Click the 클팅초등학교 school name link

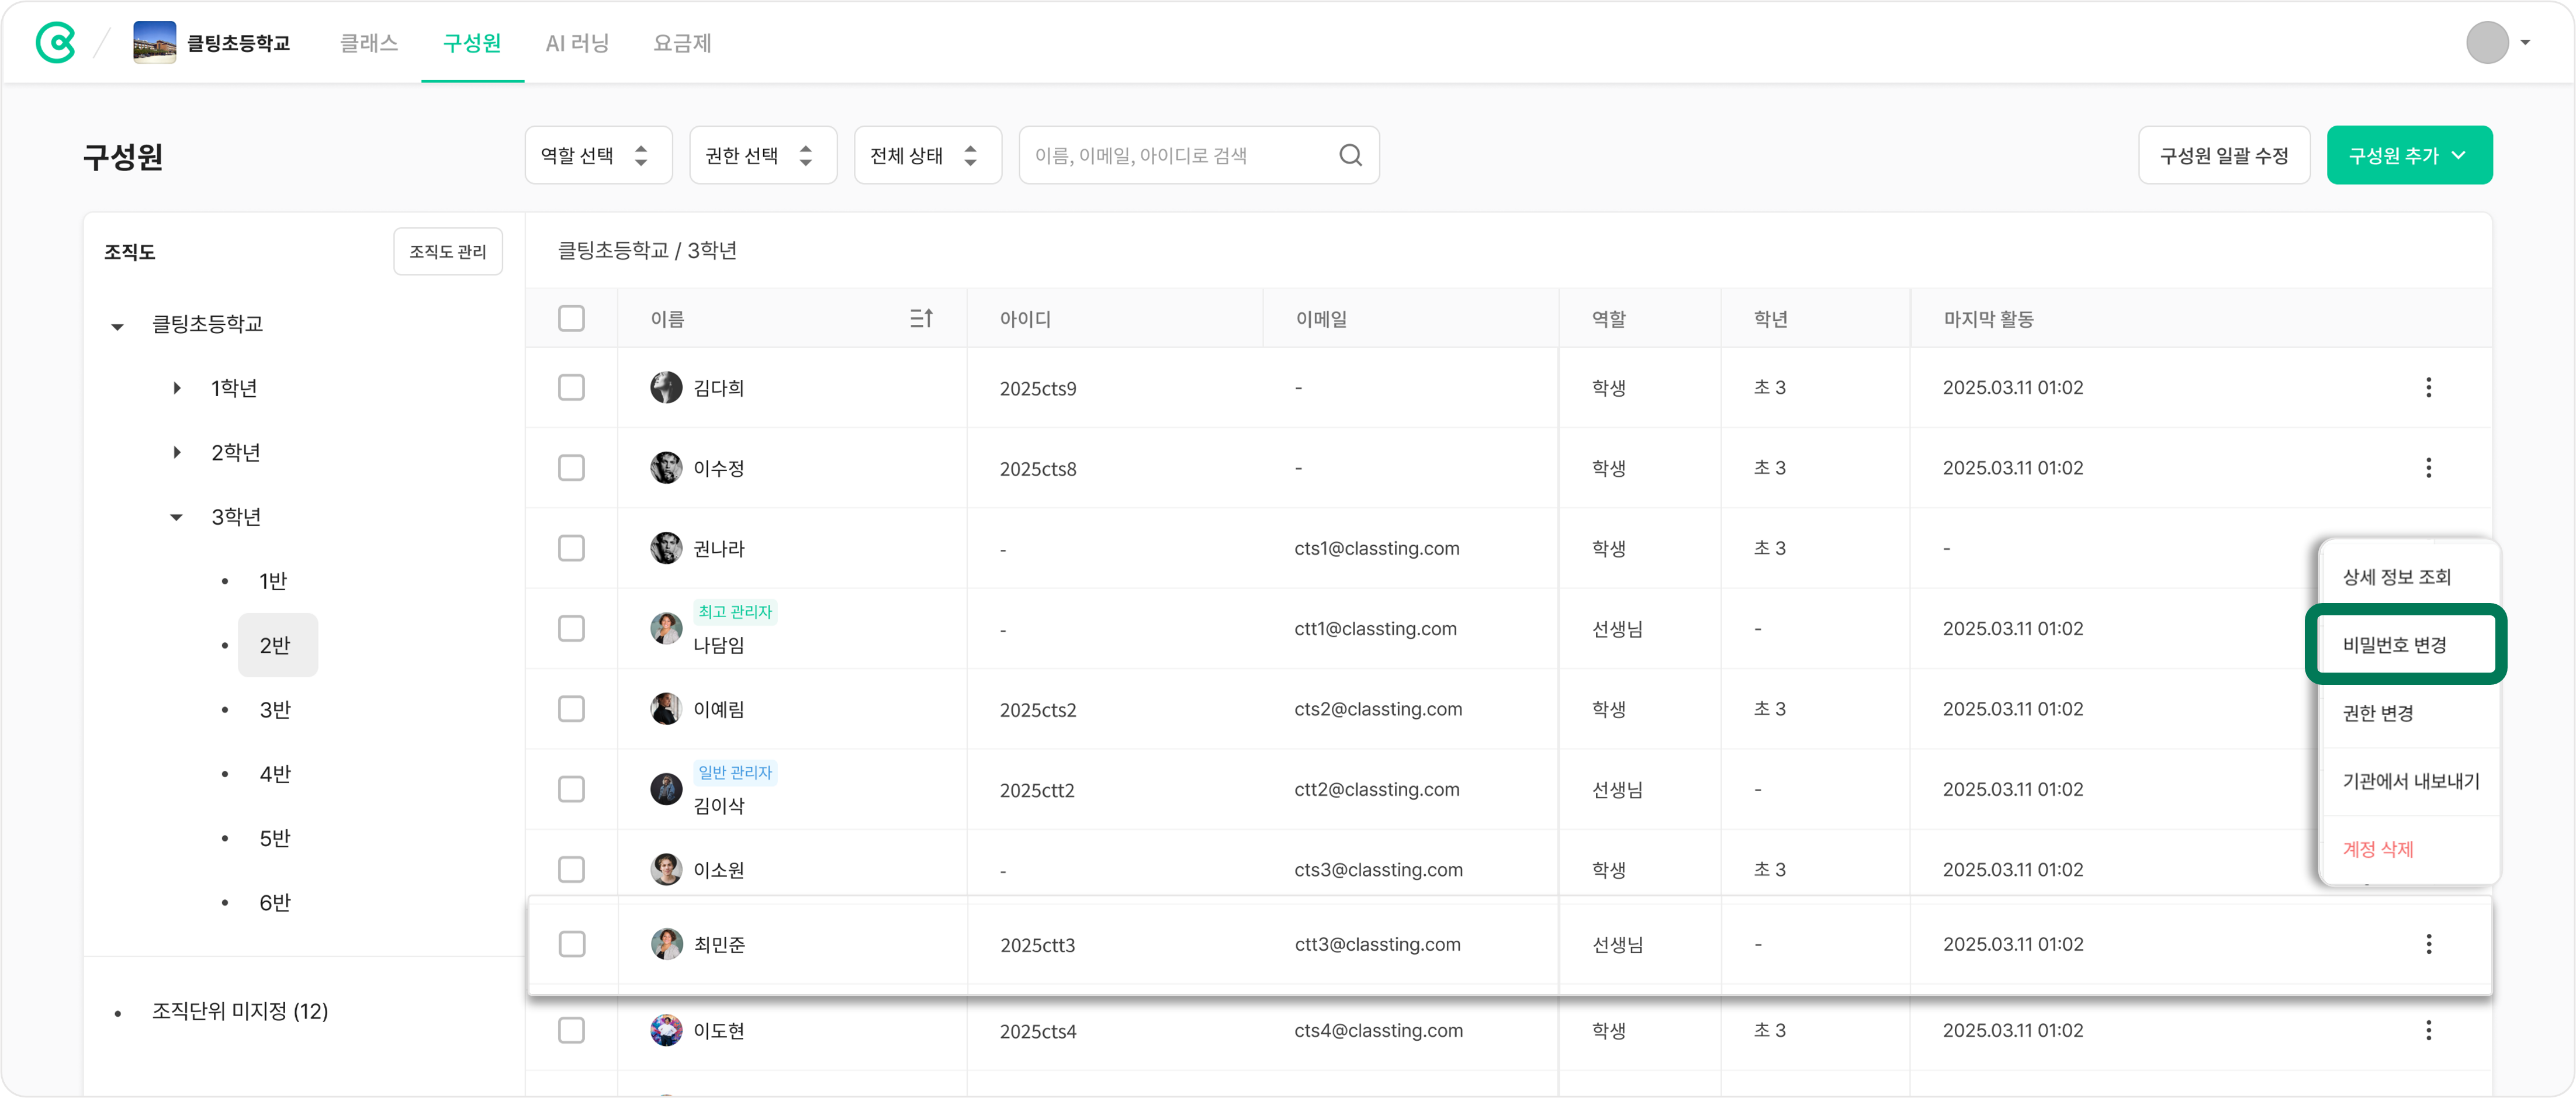tap(238, 43)
